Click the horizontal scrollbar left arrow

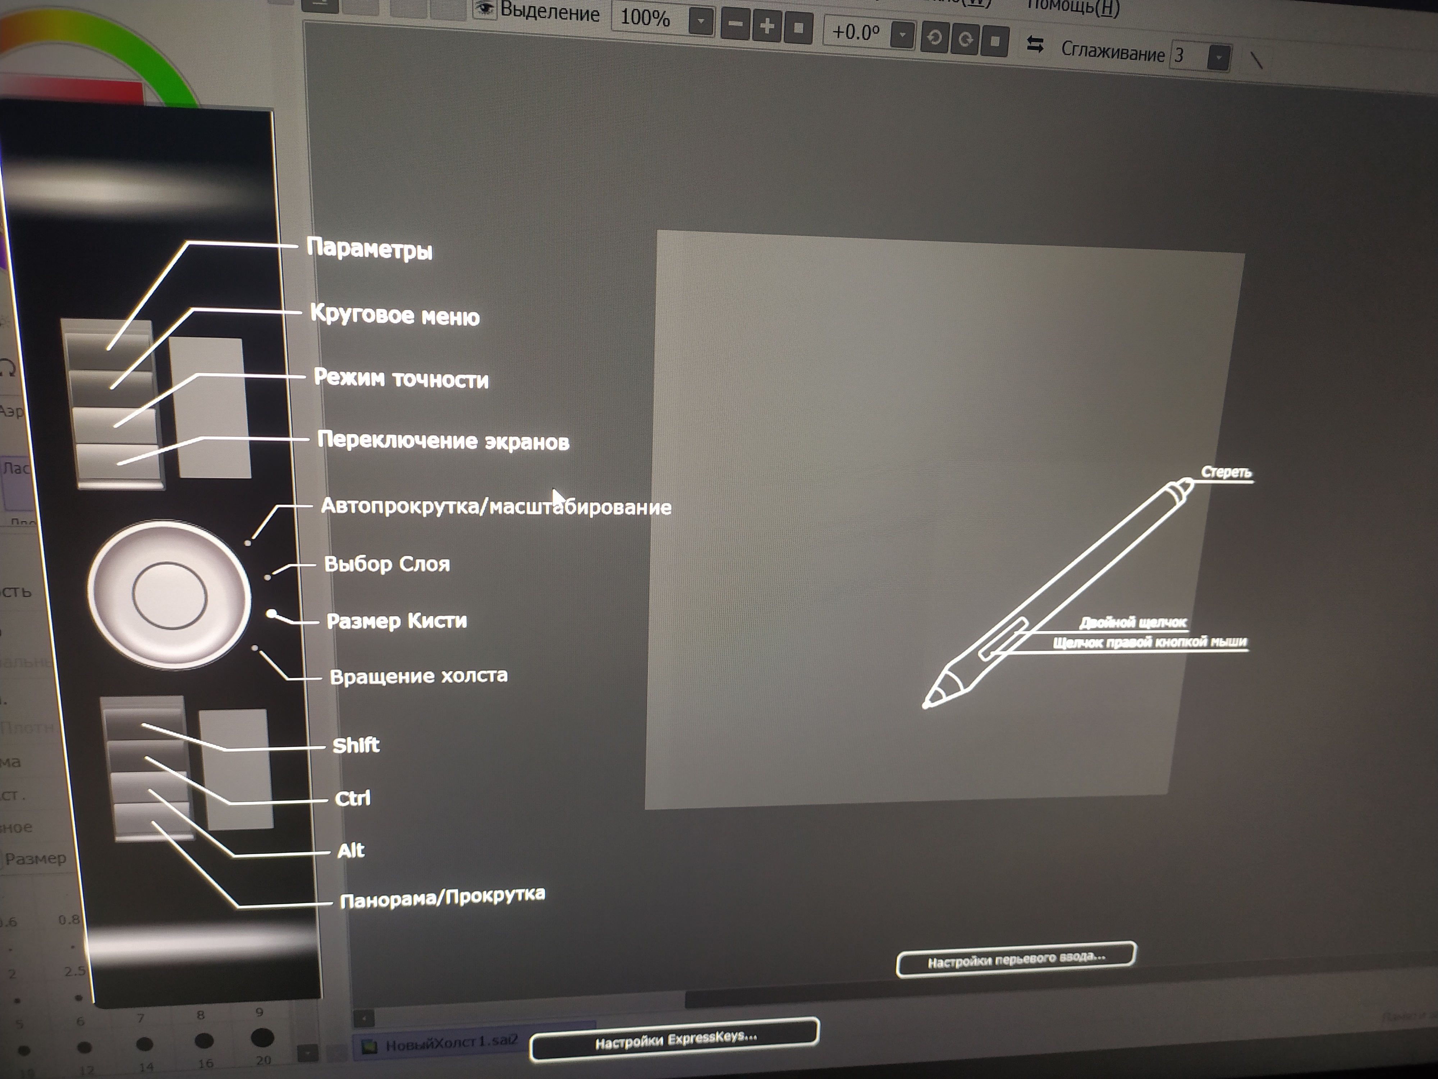[364, 1018]
